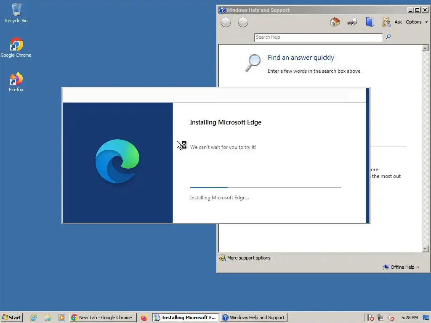The height and width of the screenshot is (323, 431).
Task: Go forward in Windows Help and Support
Action: [x=243, y=22]
